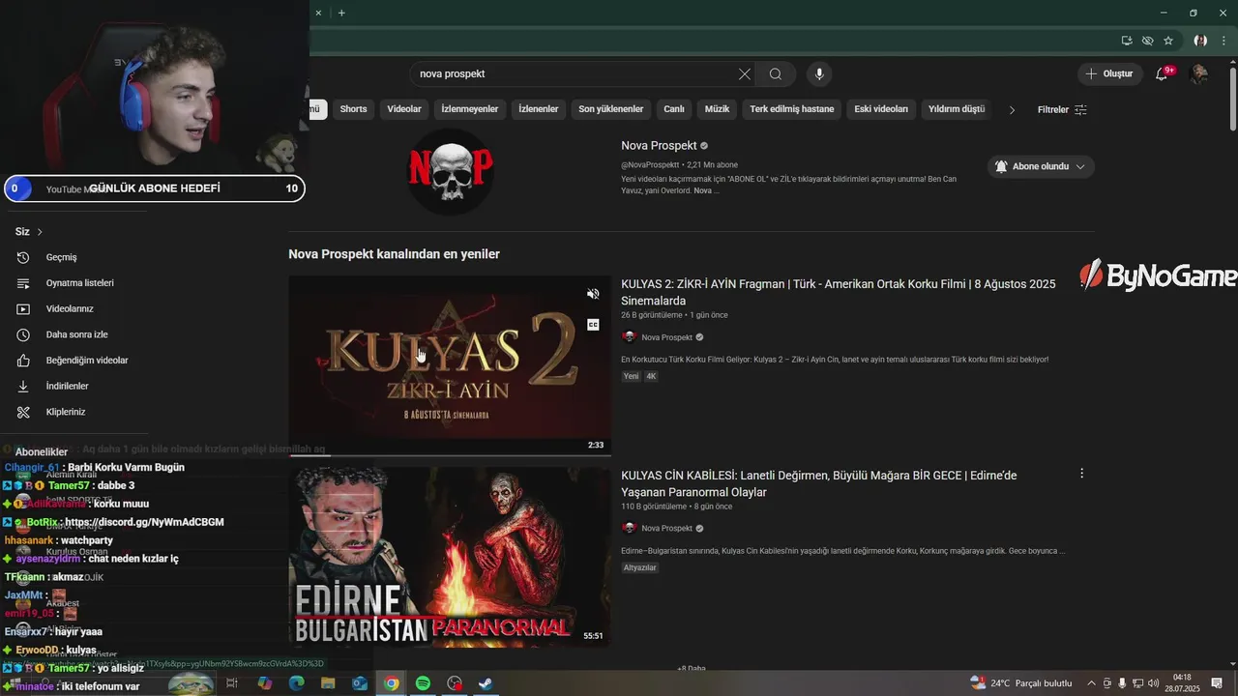Select the Son yüklenenler filter chip
This screenshot has height=696, width=1238.
611,109
